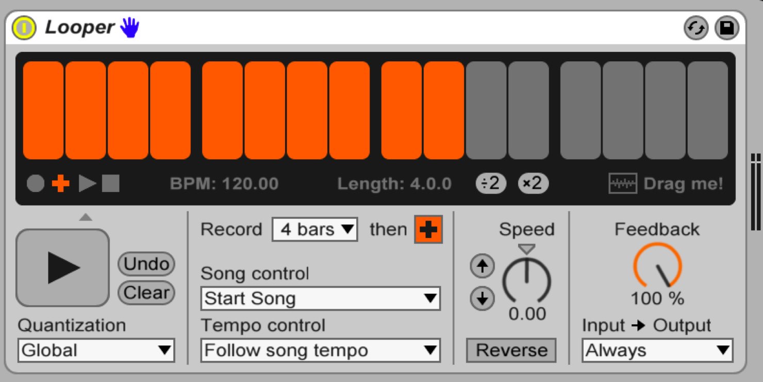
Task: Click the Speed up arrow button
Action: [482, 266]
